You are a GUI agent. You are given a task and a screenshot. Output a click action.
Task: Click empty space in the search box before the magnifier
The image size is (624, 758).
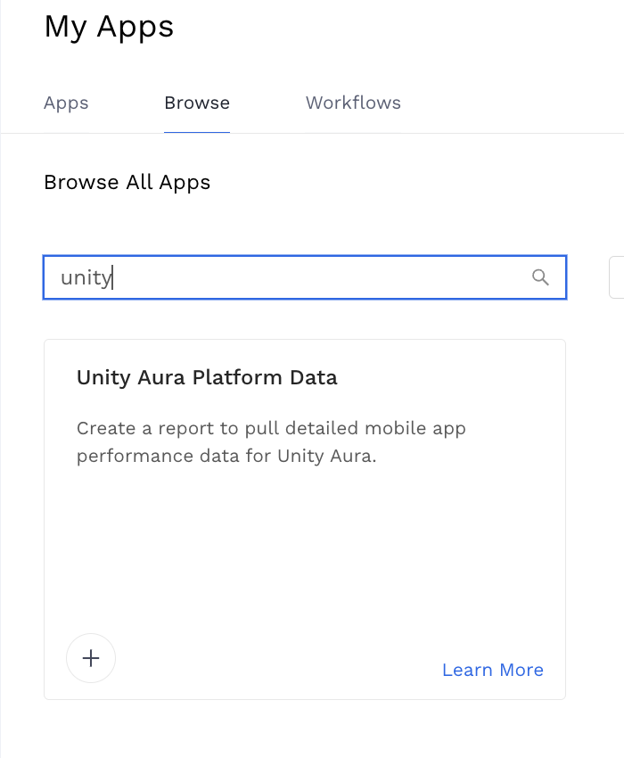(357, 277)
